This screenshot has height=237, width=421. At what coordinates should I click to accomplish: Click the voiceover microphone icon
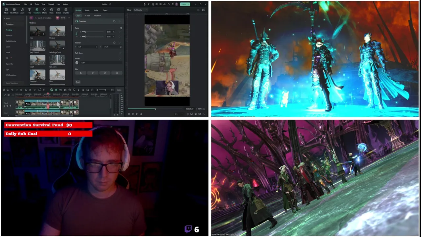tap(79, 90)
